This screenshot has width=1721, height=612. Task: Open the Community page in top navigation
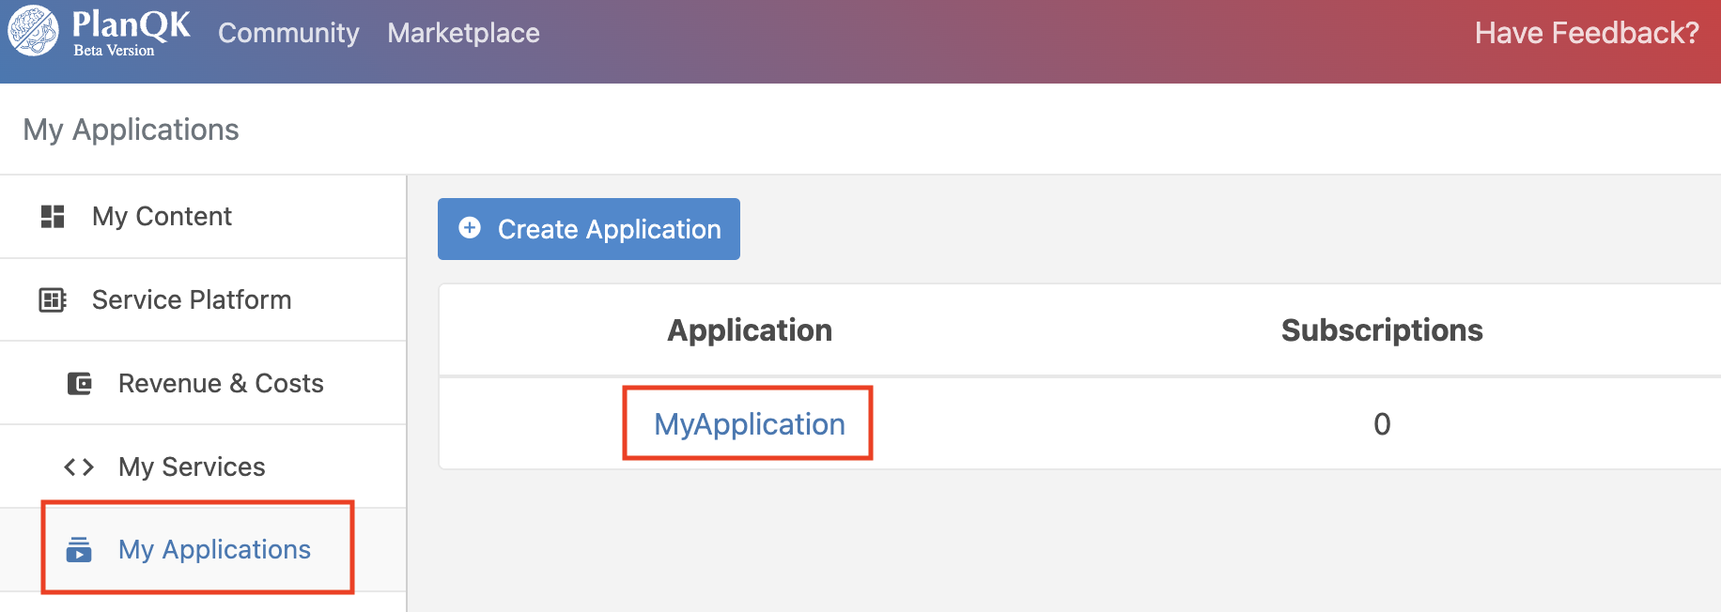(288, 33)
